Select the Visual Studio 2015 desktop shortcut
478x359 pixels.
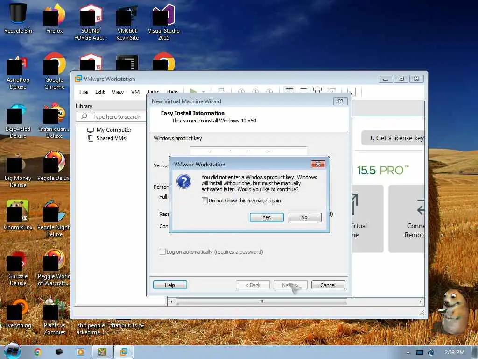pyautogui.click(x=164, y=22)
